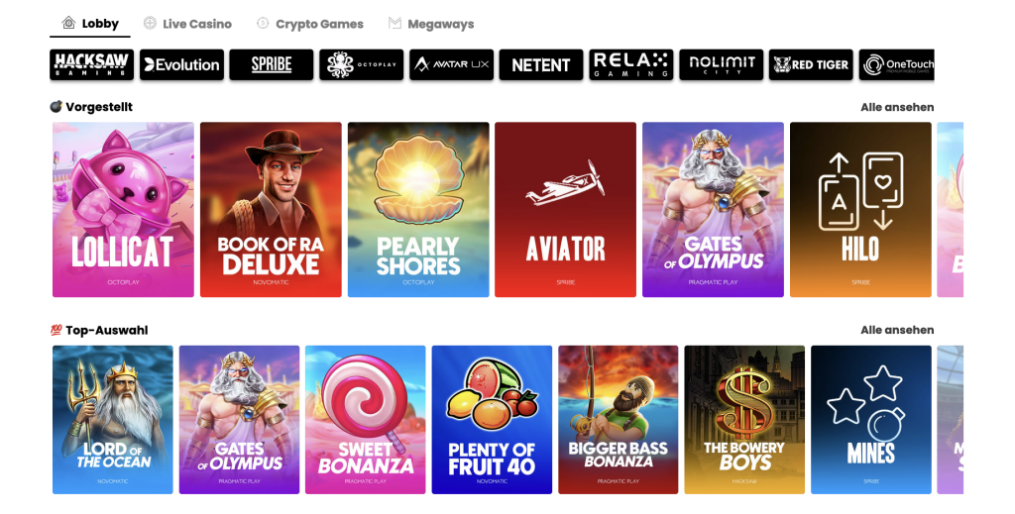Click Alle ansehen next to Top-Auswahl

[x=897, y=330]
